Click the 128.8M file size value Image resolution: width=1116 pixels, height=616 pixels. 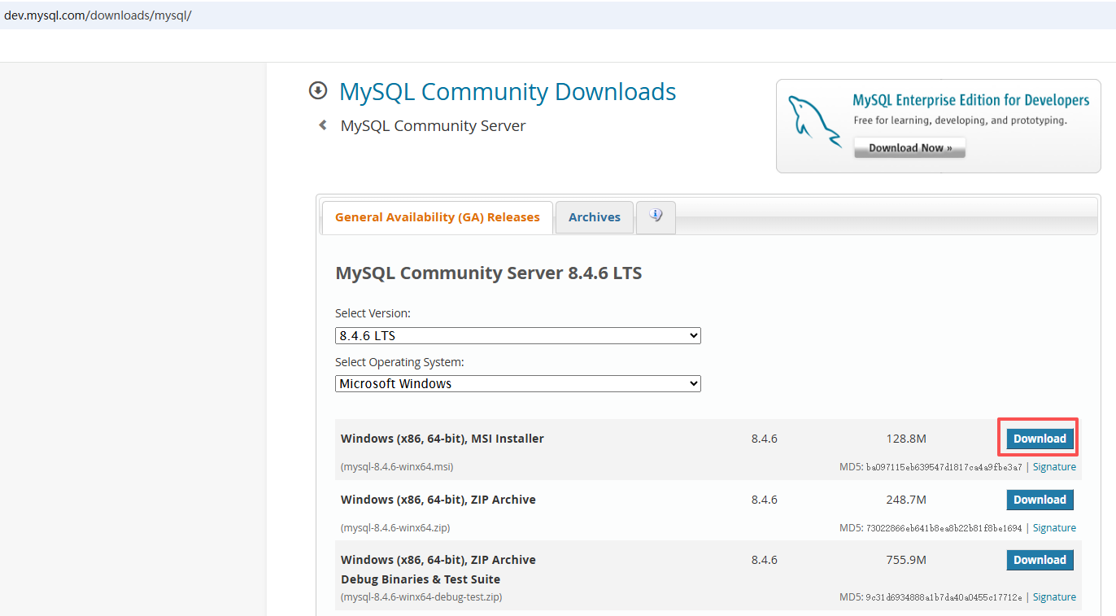(x=906, y=439)
